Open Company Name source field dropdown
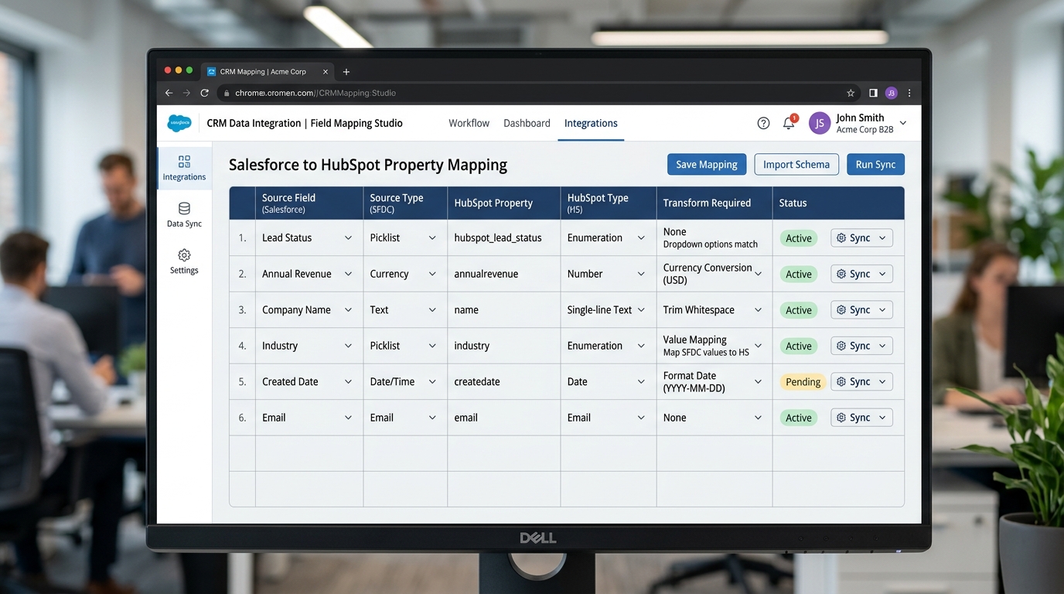The image size is (1064, 594). [348, 310]
